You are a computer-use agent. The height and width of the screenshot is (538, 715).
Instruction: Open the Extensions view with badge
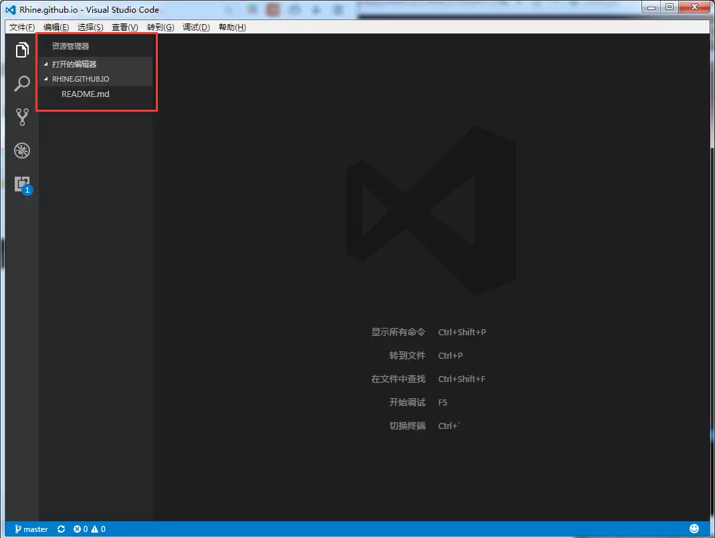pyautogui.click(x=23, y=184)
